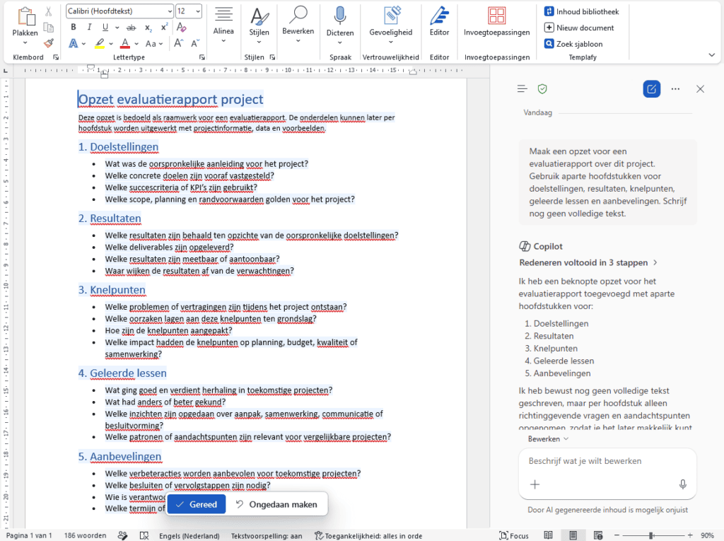Viewport: 724px width, 541px height.
Task: Open the Alinea paragraph menu
Action: [x=223, y=25]
